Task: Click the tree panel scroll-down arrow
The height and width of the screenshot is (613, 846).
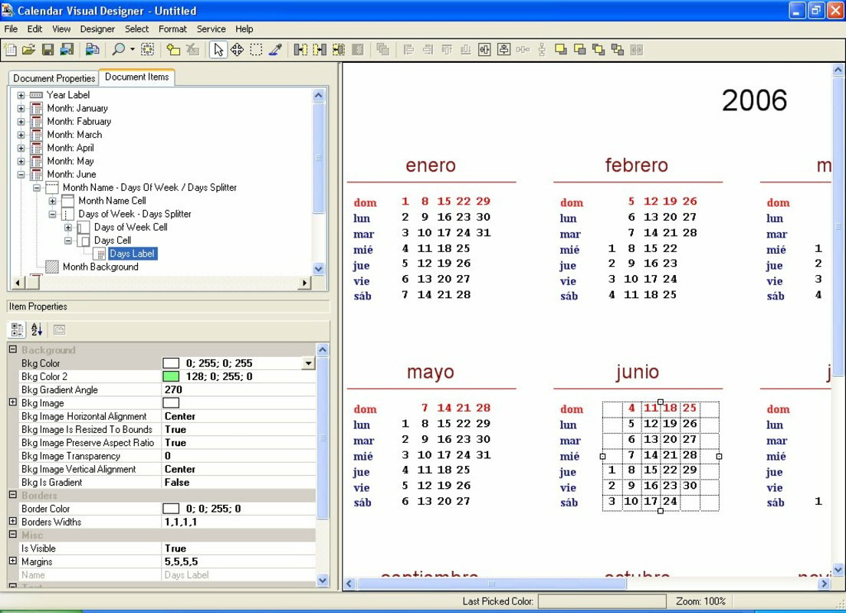Action: click(318, 269)
